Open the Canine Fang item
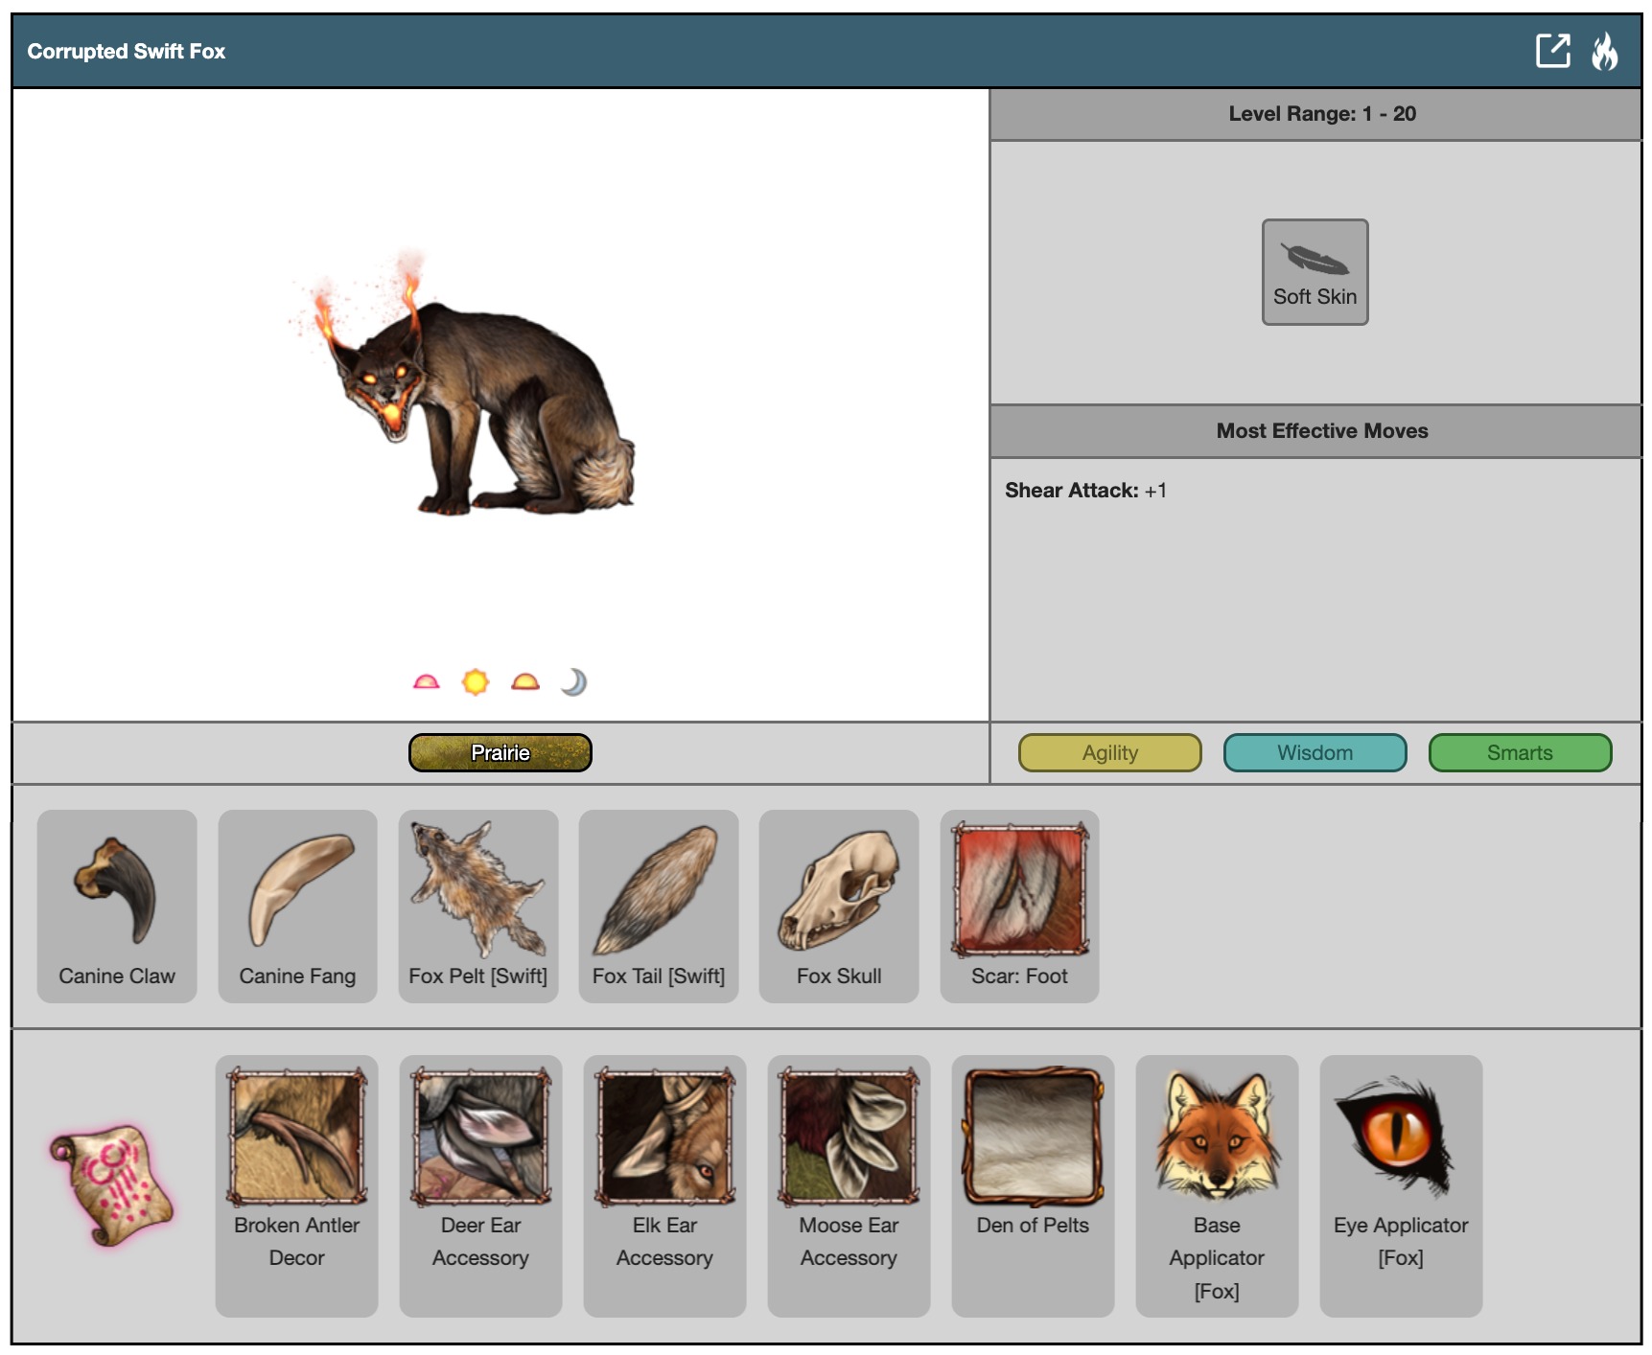Viewport: 1652px width, 1355px height. pyautogui.click(x=297, y=906)
